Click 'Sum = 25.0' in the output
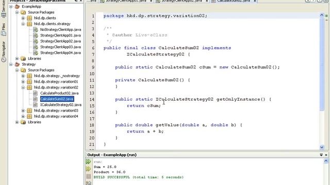This screenshot has width=330, height=185. 105,167
